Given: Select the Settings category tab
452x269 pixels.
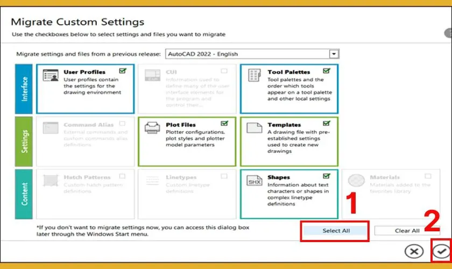Looking at the screenshot, I should click(24, 141).
